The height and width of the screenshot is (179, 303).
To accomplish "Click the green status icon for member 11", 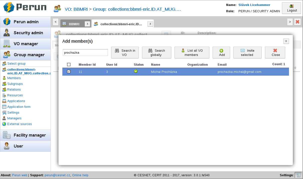I will point(136,71).
